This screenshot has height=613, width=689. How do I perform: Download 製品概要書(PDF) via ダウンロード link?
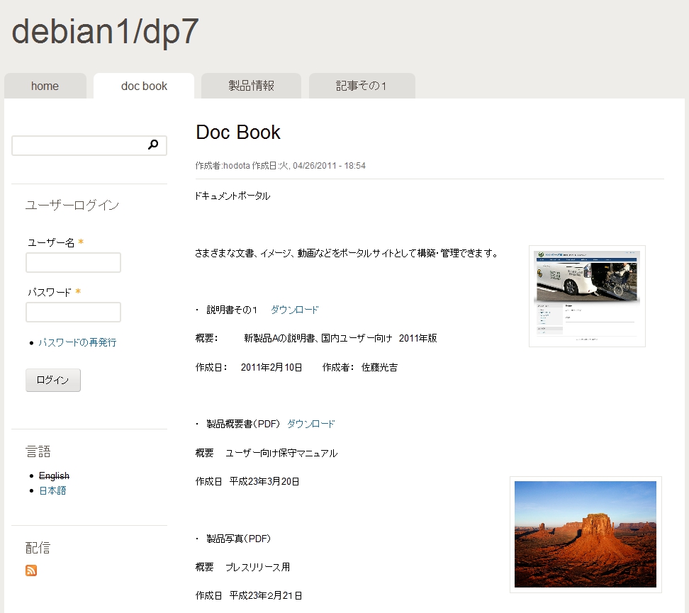coord(311,424)
